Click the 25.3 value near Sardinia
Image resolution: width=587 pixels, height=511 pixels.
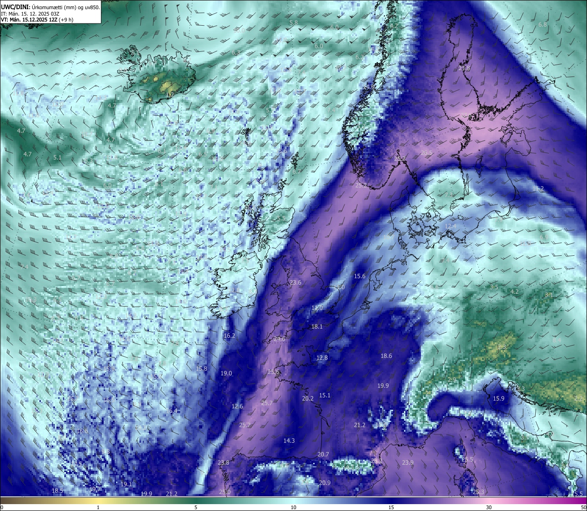[478, 492]
